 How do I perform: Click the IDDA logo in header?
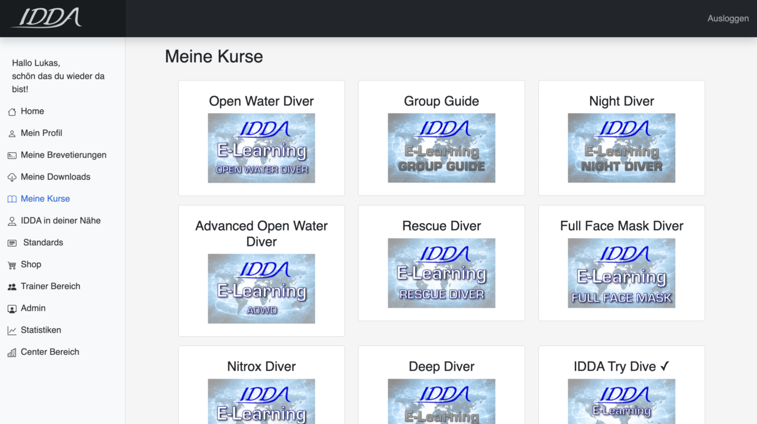coord(46,18)
